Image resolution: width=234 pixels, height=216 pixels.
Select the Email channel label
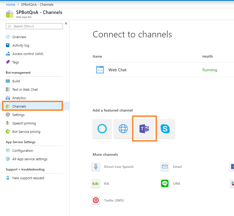(x=177, y=167)
